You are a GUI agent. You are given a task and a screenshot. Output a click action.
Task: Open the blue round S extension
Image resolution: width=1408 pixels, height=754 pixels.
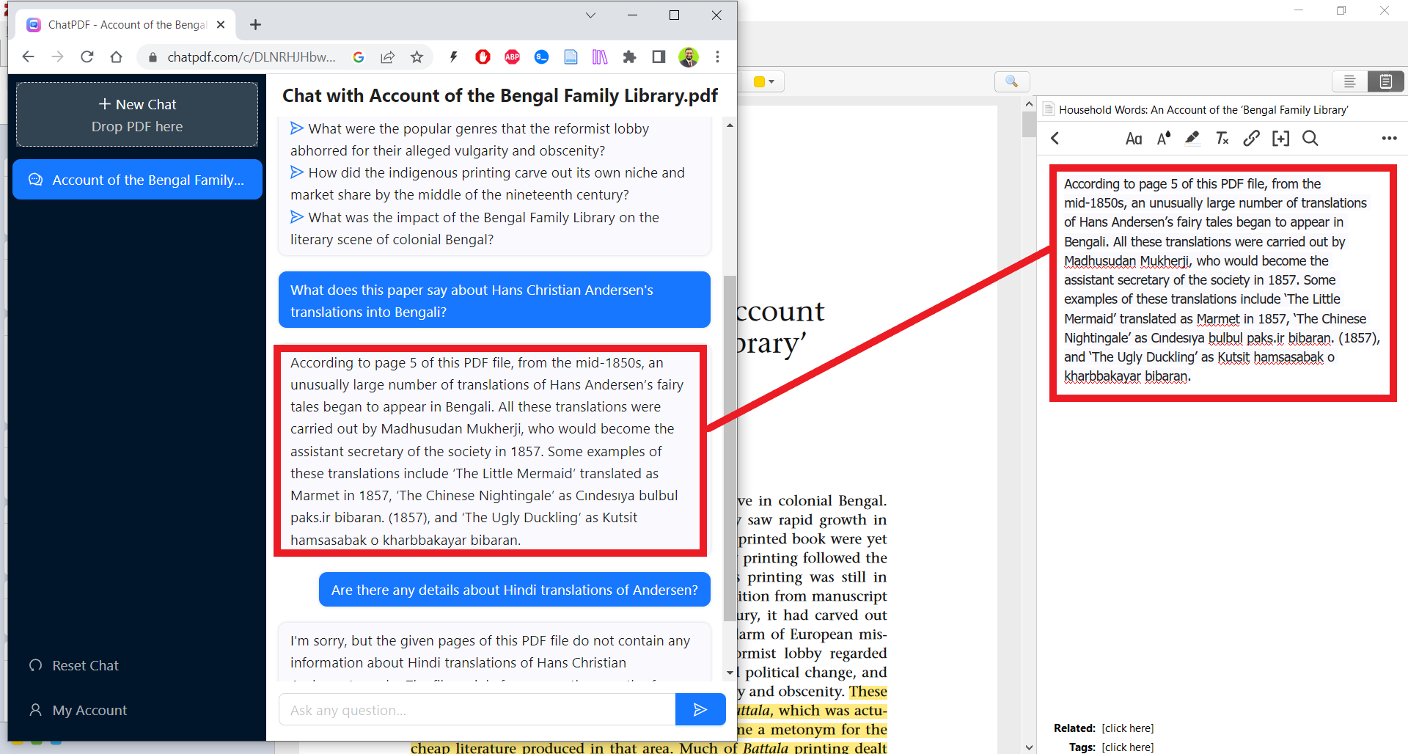point(541,57)
